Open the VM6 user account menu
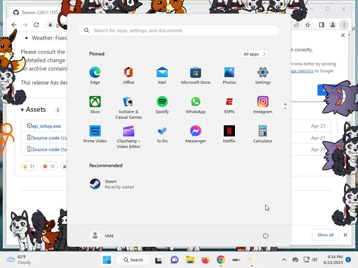The image size is (358, 268). [102, 236]
